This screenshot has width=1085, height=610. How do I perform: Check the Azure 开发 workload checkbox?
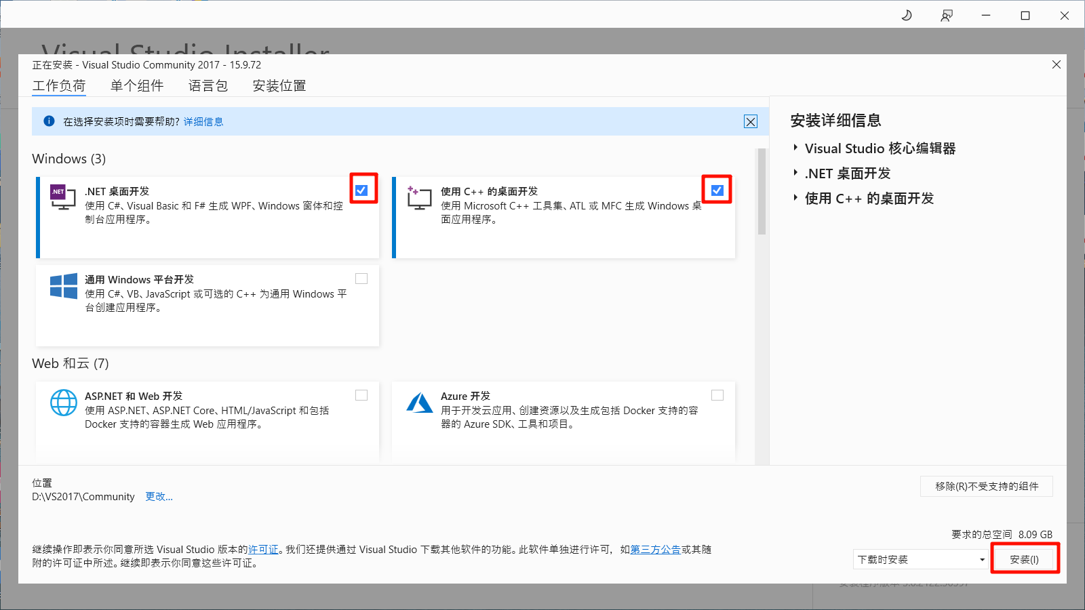point(717,395)
